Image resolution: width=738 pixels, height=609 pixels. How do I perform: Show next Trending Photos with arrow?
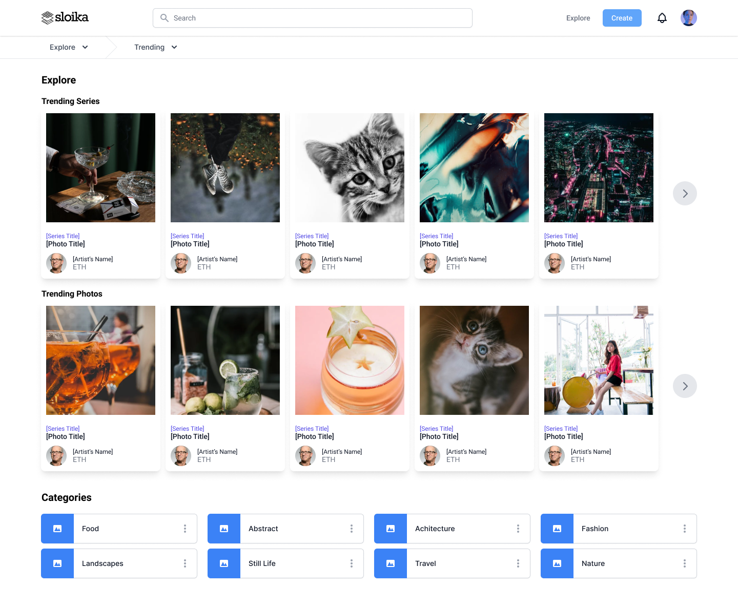[x=685, y=386]
